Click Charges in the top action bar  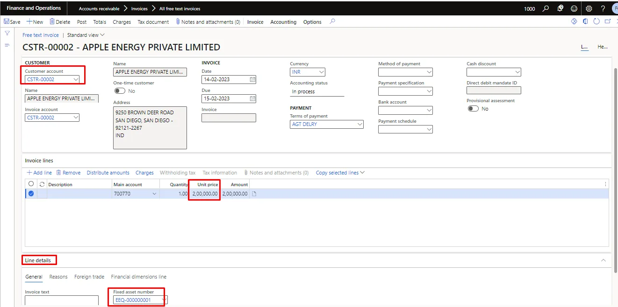click(122, 22)
